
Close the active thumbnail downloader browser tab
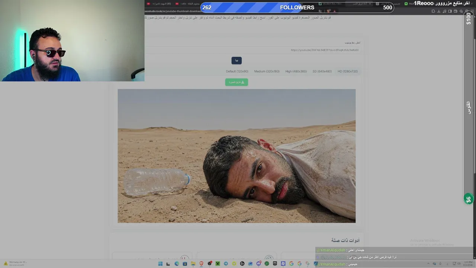tap(370, 4)
